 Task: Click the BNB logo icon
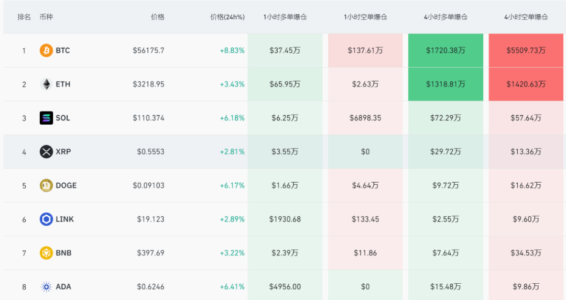[x=46, y=253]
